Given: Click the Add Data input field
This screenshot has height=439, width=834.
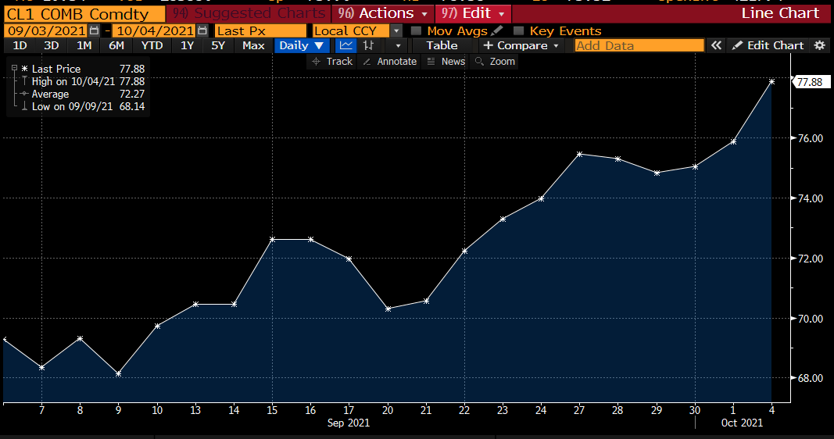Looking at the screenshot, I should (x=639, y=46).
